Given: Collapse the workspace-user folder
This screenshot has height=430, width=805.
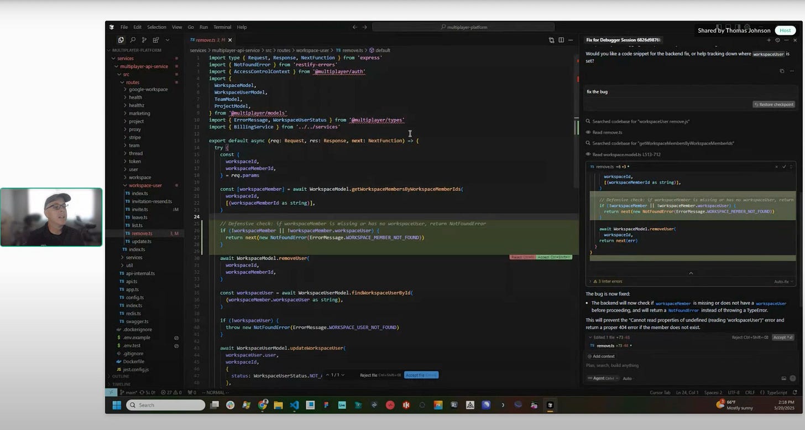Looking at the screenshot, I should [x=145, y=185].
